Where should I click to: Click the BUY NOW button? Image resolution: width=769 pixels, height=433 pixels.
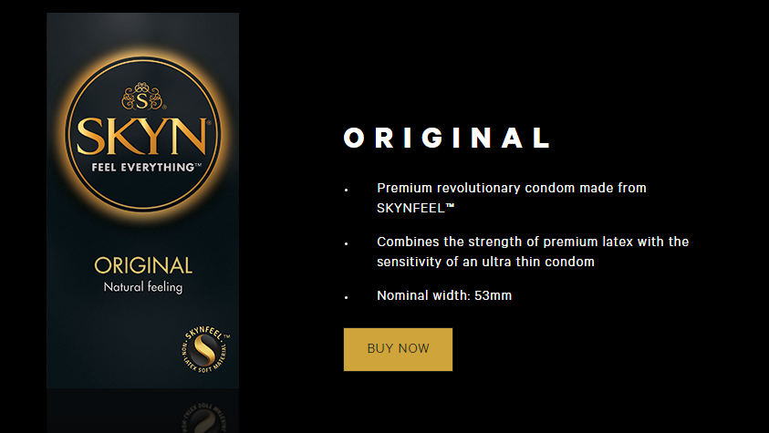[x=398, y=349]
